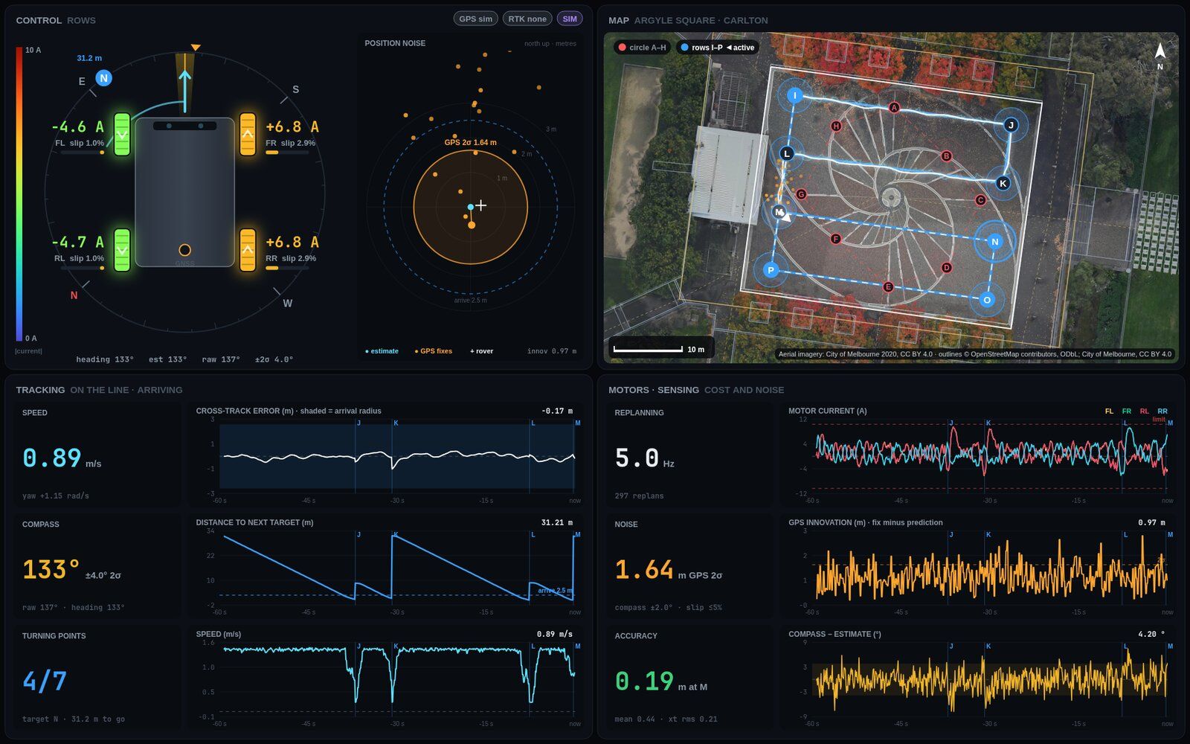
Task: Click the L marker in GPS Innovation chart
Action: coord(1125,535)
